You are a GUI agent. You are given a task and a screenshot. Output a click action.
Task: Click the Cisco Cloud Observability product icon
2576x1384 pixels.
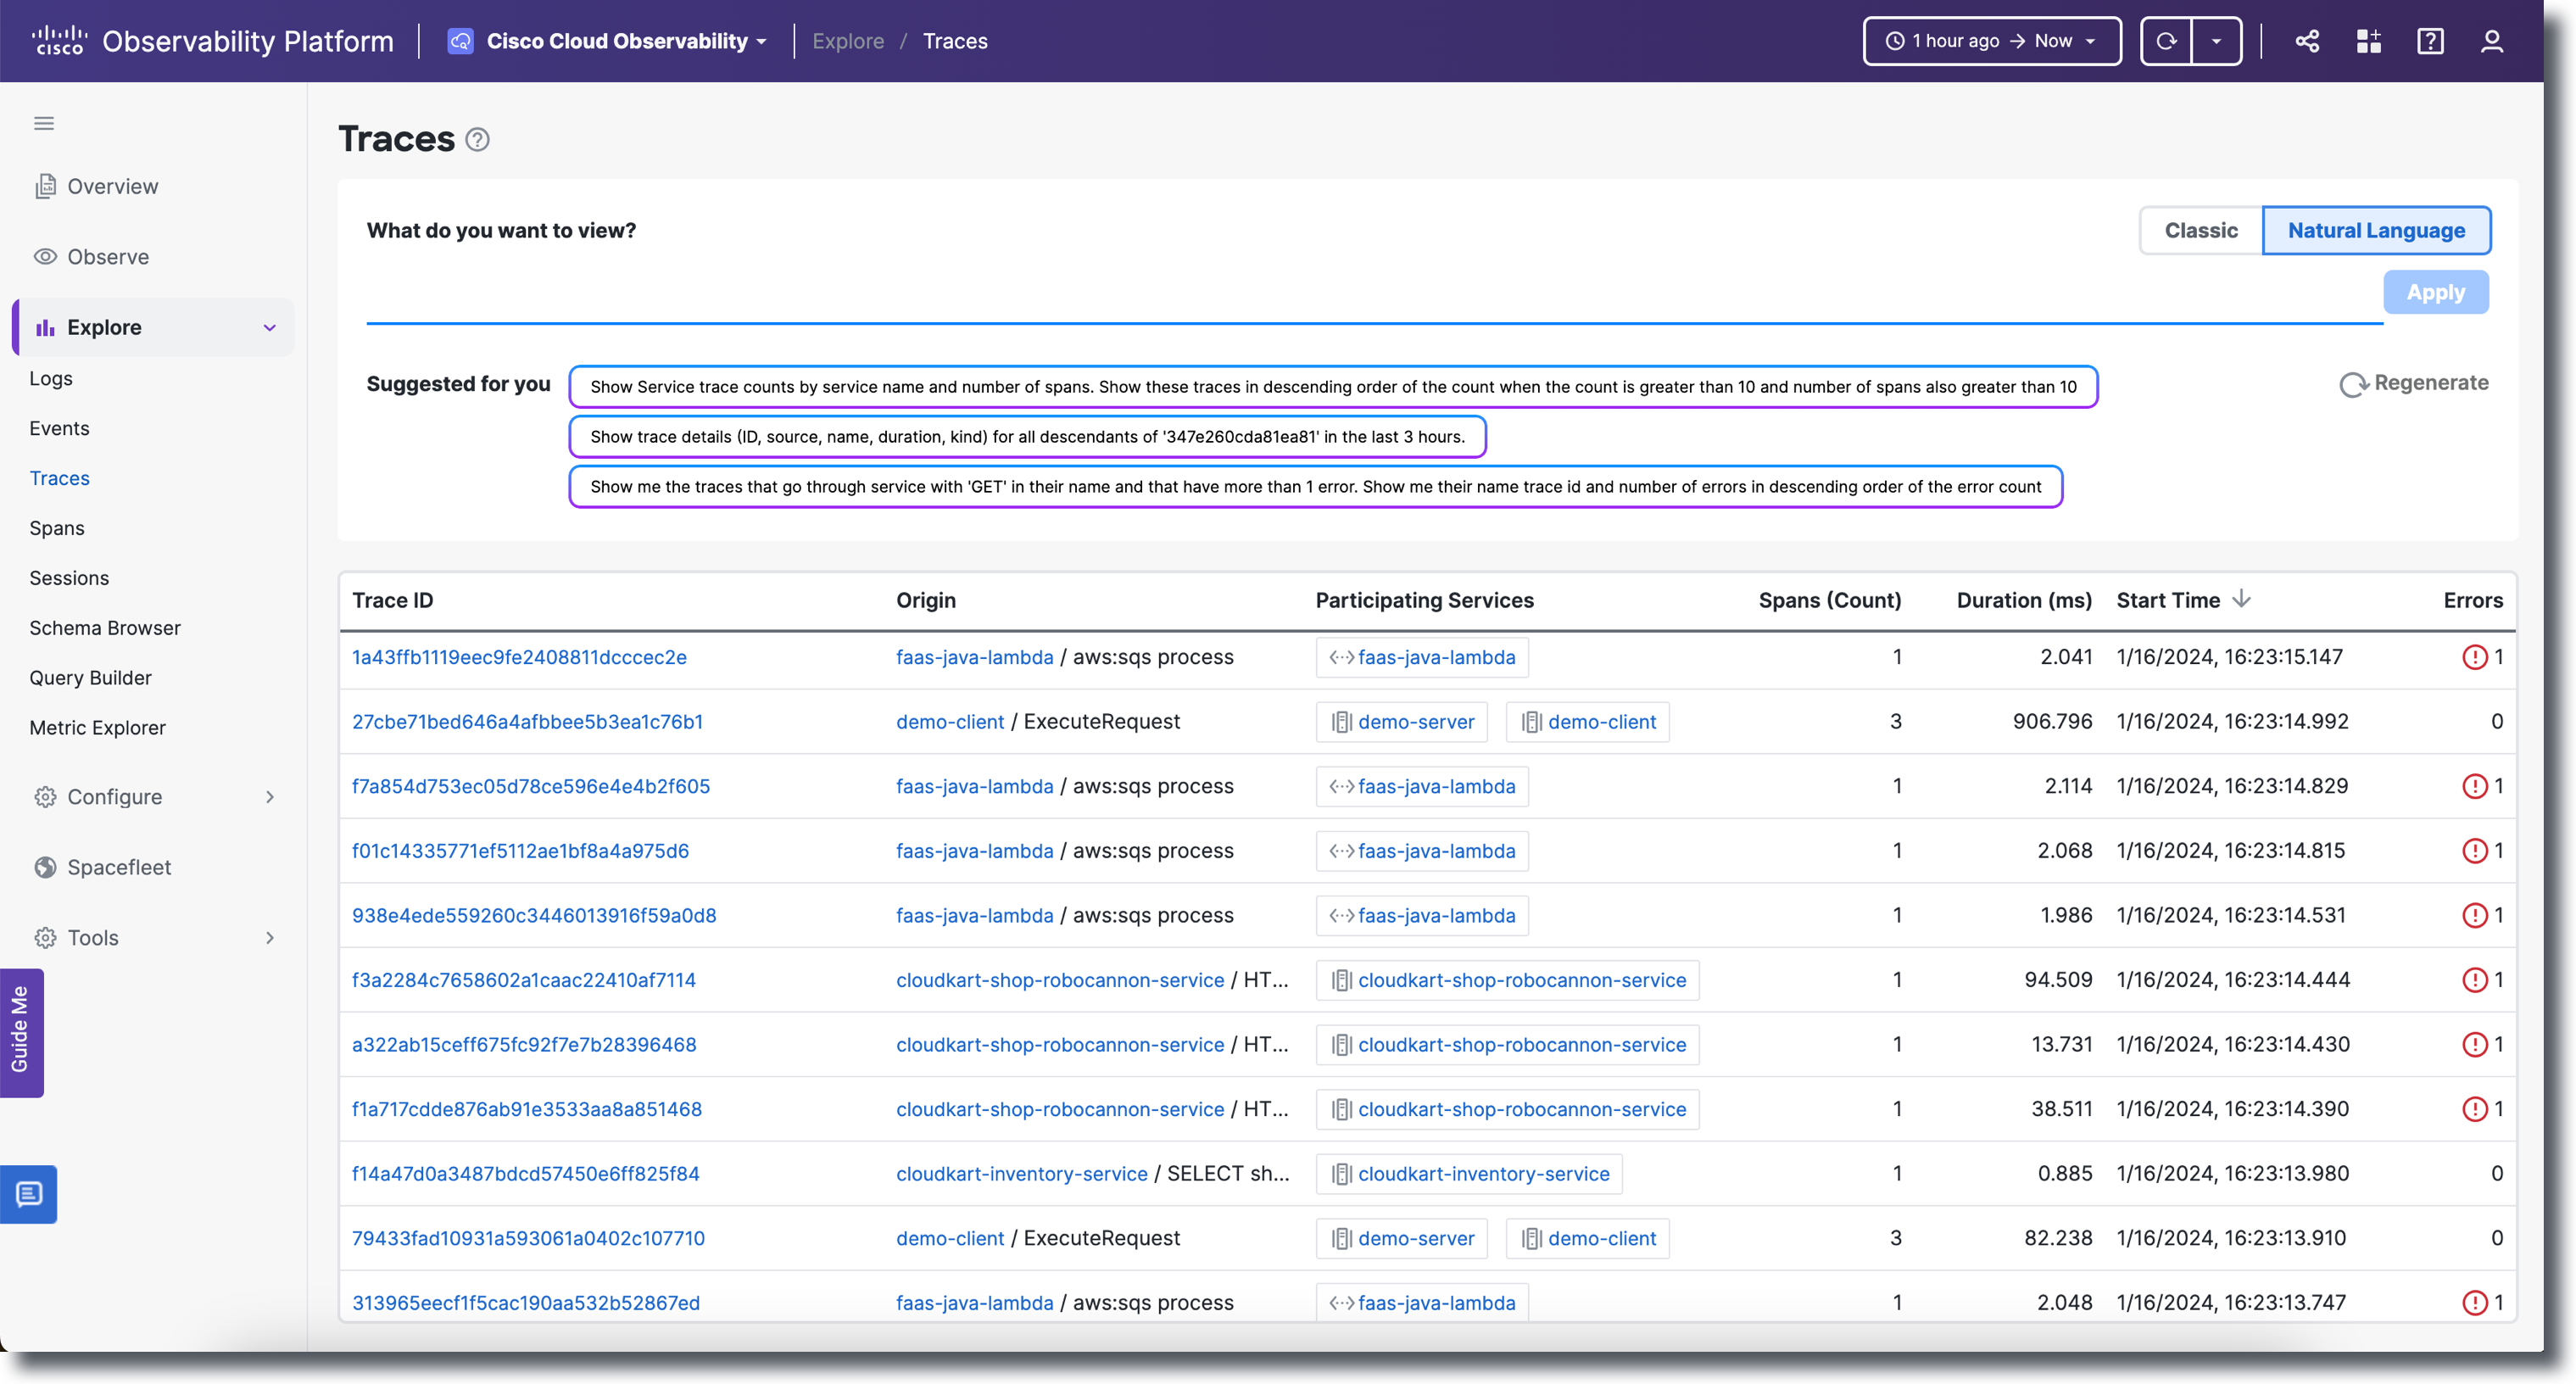[x=460, y=41]
